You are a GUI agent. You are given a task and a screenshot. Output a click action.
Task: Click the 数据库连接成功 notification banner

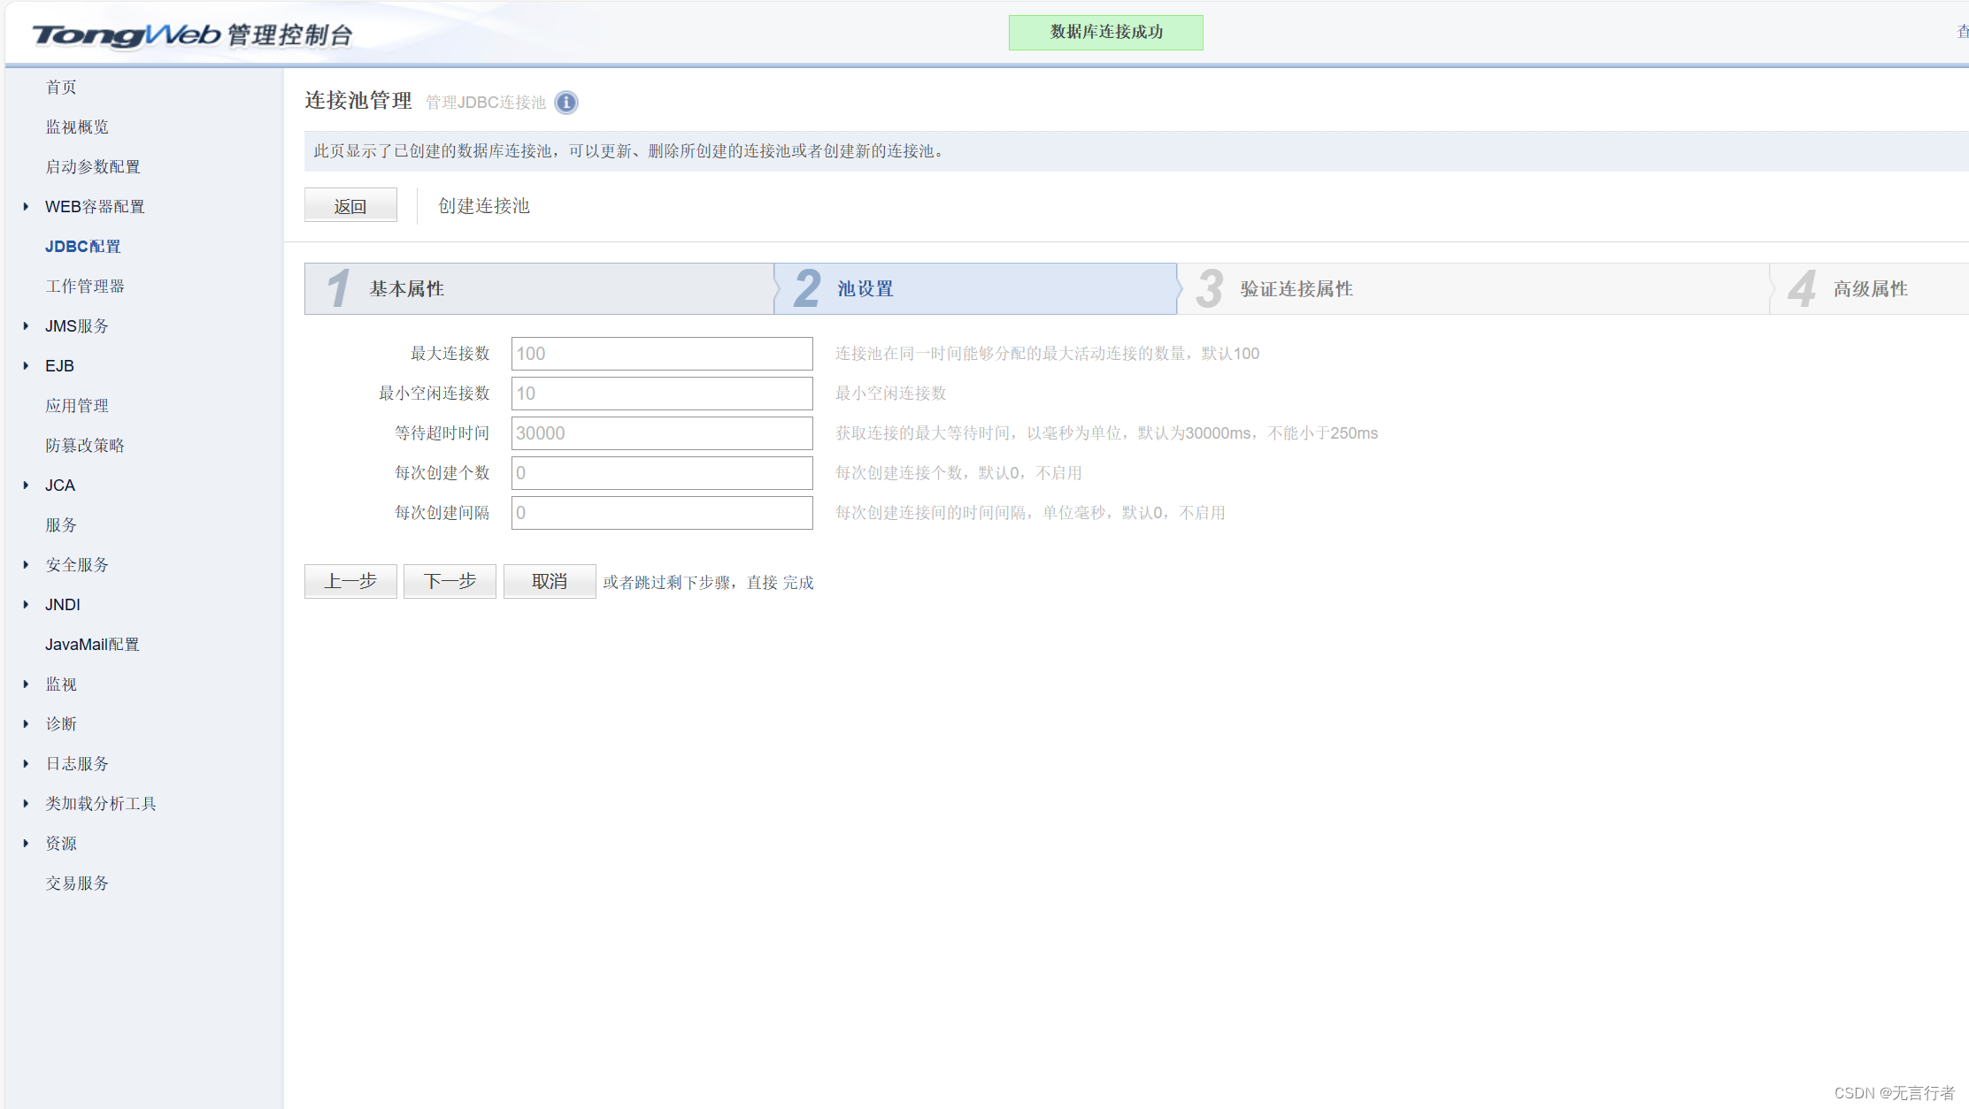[1105, 32]
